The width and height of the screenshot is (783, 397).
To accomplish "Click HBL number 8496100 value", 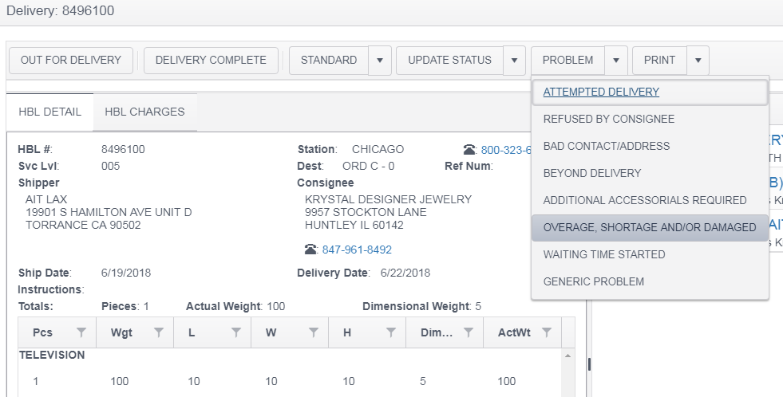I will (x=123, y=149).
